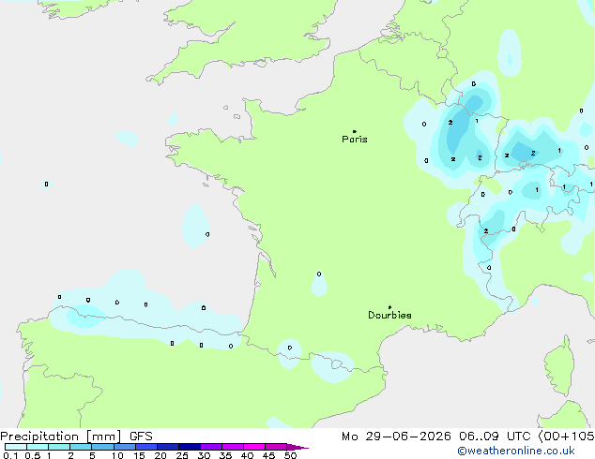Pick the 2–5 mm legend swatch
This screenshot has width=595, height=459.
[x=81, y=447]
